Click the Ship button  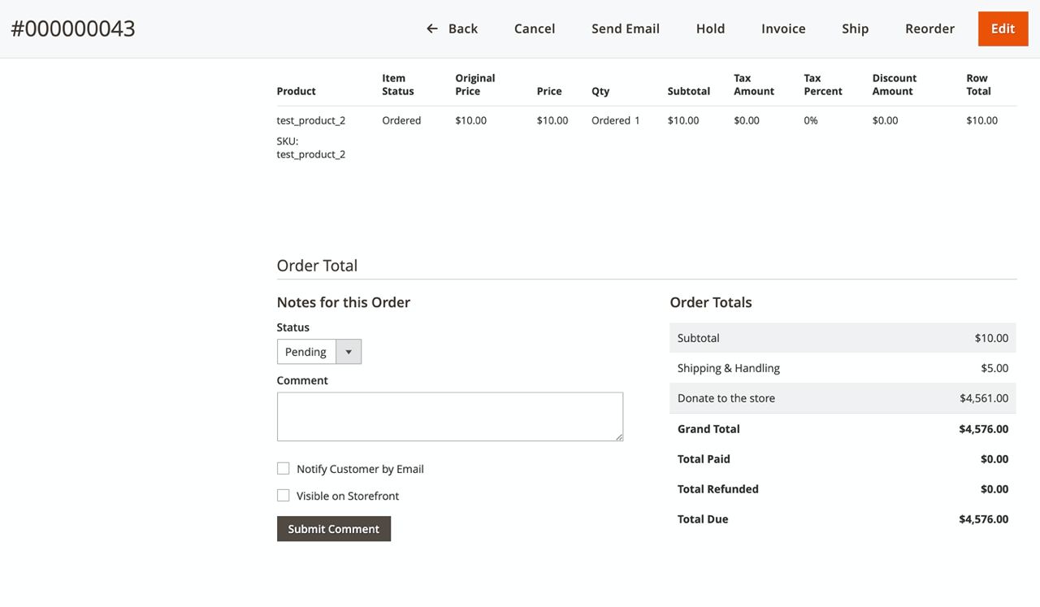point(855,28)
